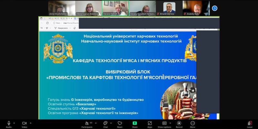This screenshot has height=129, width=258.
Task: Select the eraser tool in PDF toolbar
Action: tap(74, 28)
